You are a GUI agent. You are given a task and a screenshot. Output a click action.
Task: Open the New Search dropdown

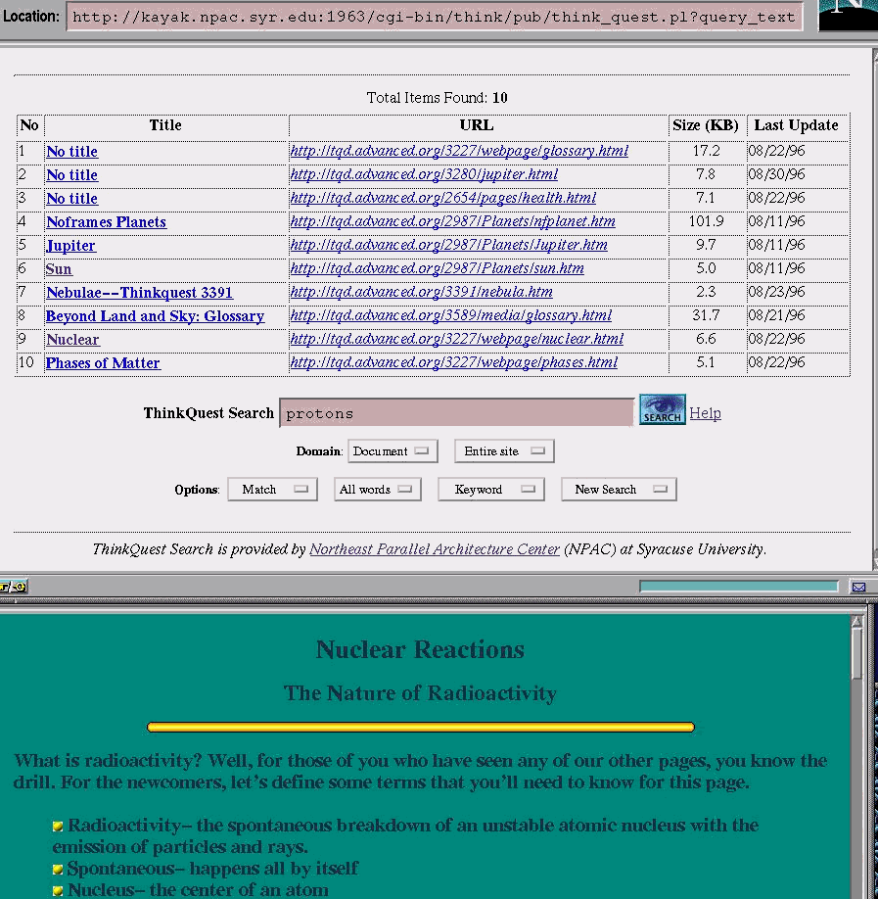[619, 489]
